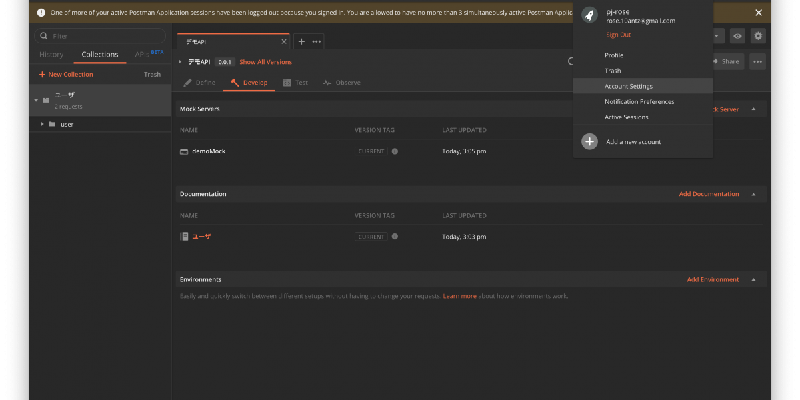Open the Test tab
Screen dimensions: 800x400
click(295, 83)
